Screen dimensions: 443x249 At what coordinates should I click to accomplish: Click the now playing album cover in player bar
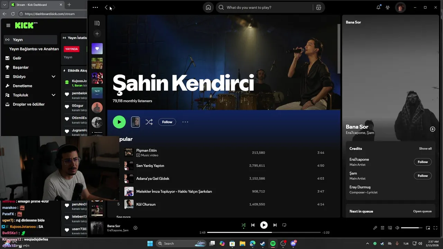click(x=97, y=228)
